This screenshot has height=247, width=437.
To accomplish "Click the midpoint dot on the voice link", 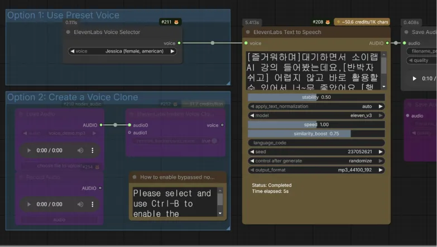I will 213,43.
